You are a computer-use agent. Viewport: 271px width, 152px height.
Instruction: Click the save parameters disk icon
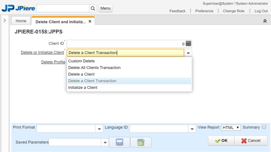point(119,143)
